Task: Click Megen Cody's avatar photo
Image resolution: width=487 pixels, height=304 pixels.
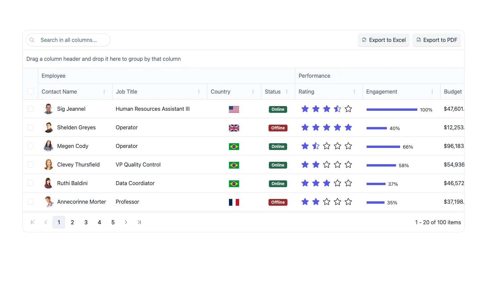Action: [49, 146]
